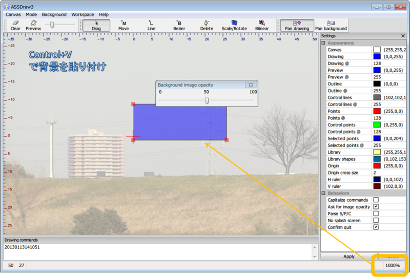Viewport: 410px width, 277px height.
Task: Select the Drawing @ value 128
Action: click(x=377, y=63)
